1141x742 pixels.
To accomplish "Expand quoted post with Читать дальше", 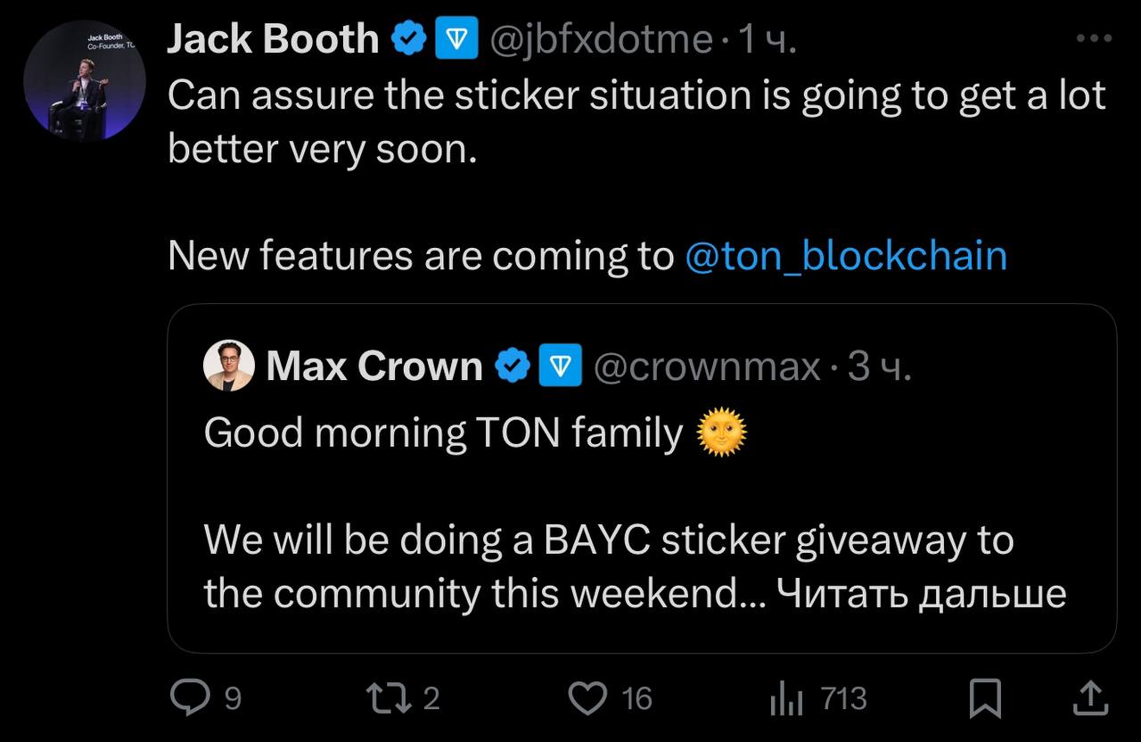I will tap(922, 594).
